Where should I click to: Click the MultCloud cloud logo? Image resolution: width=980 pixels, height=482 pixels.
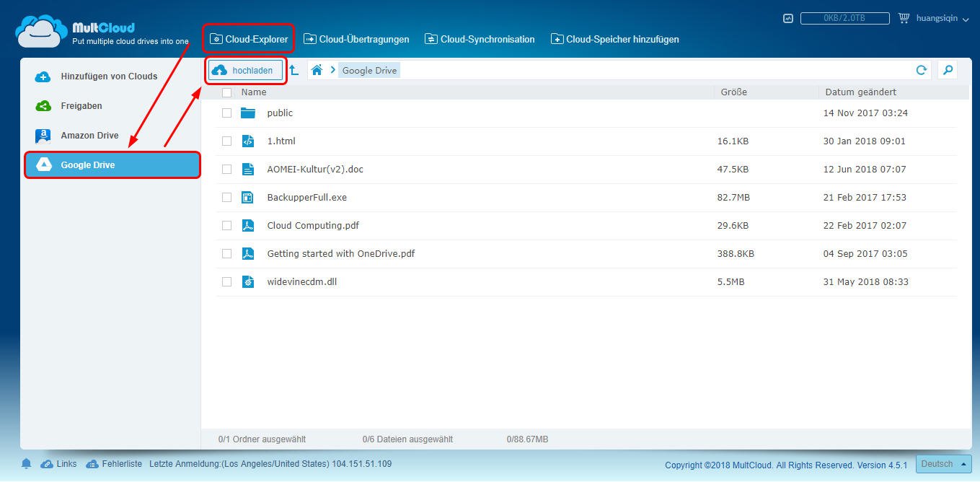click(x=40, y=31)
